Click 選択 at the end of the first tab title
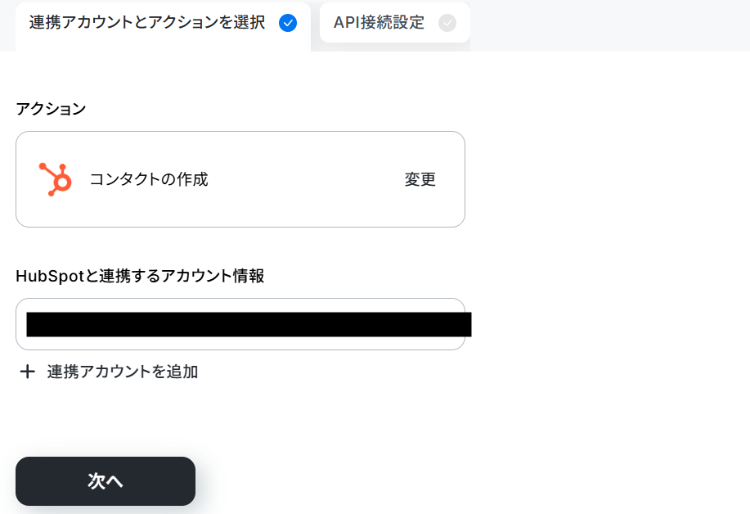 click(249, 22)
